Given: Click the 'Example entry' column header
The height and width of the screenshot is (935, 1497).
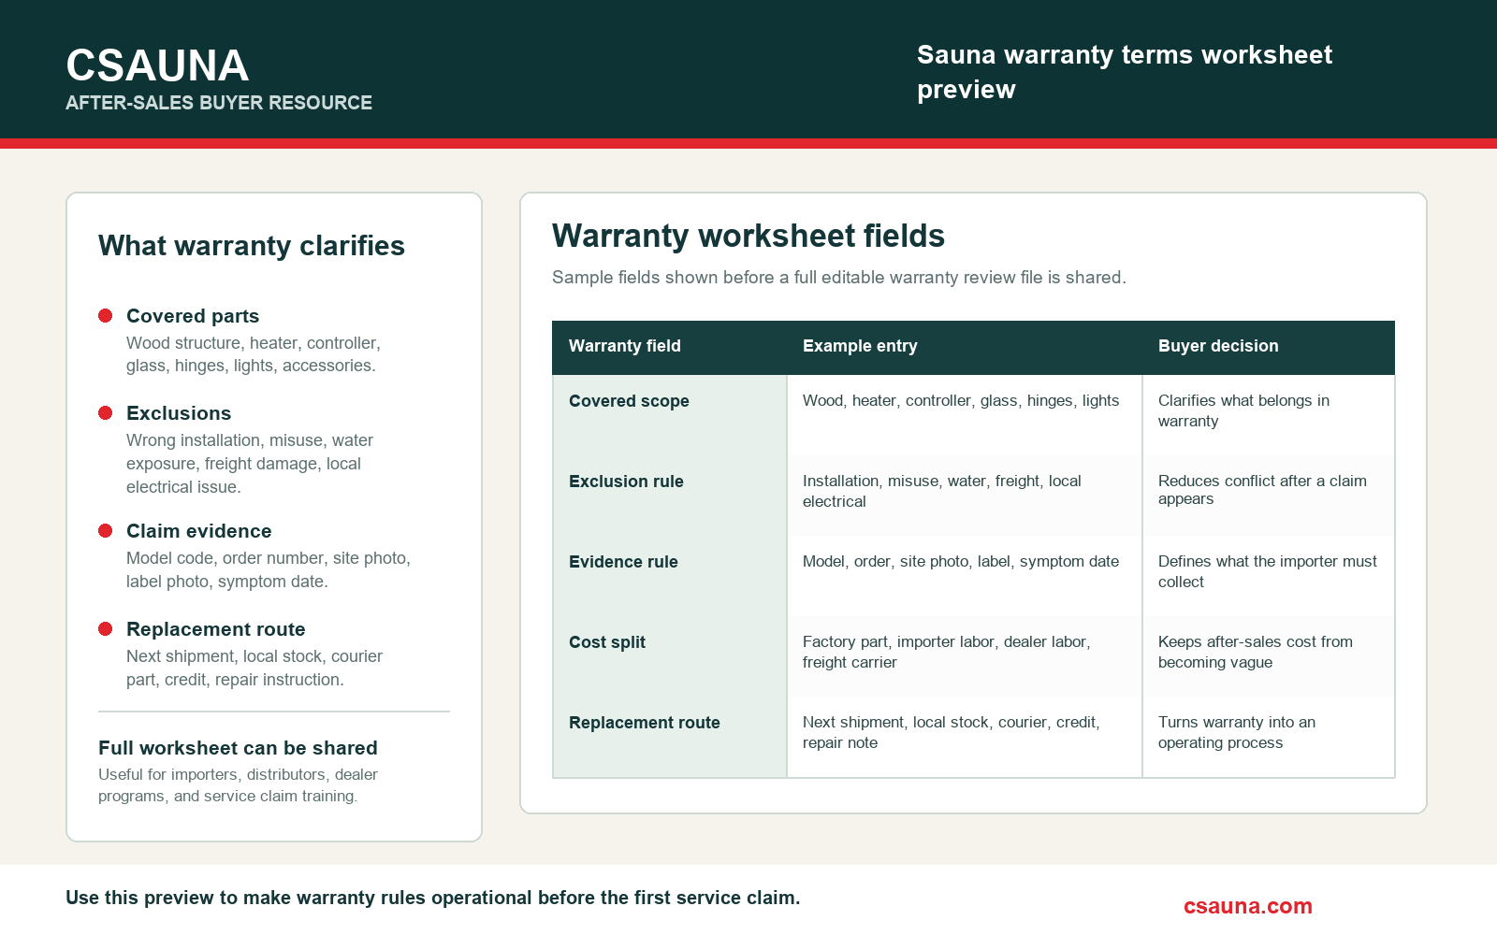Looking at the screenshot, I should (x=860, y=346).
